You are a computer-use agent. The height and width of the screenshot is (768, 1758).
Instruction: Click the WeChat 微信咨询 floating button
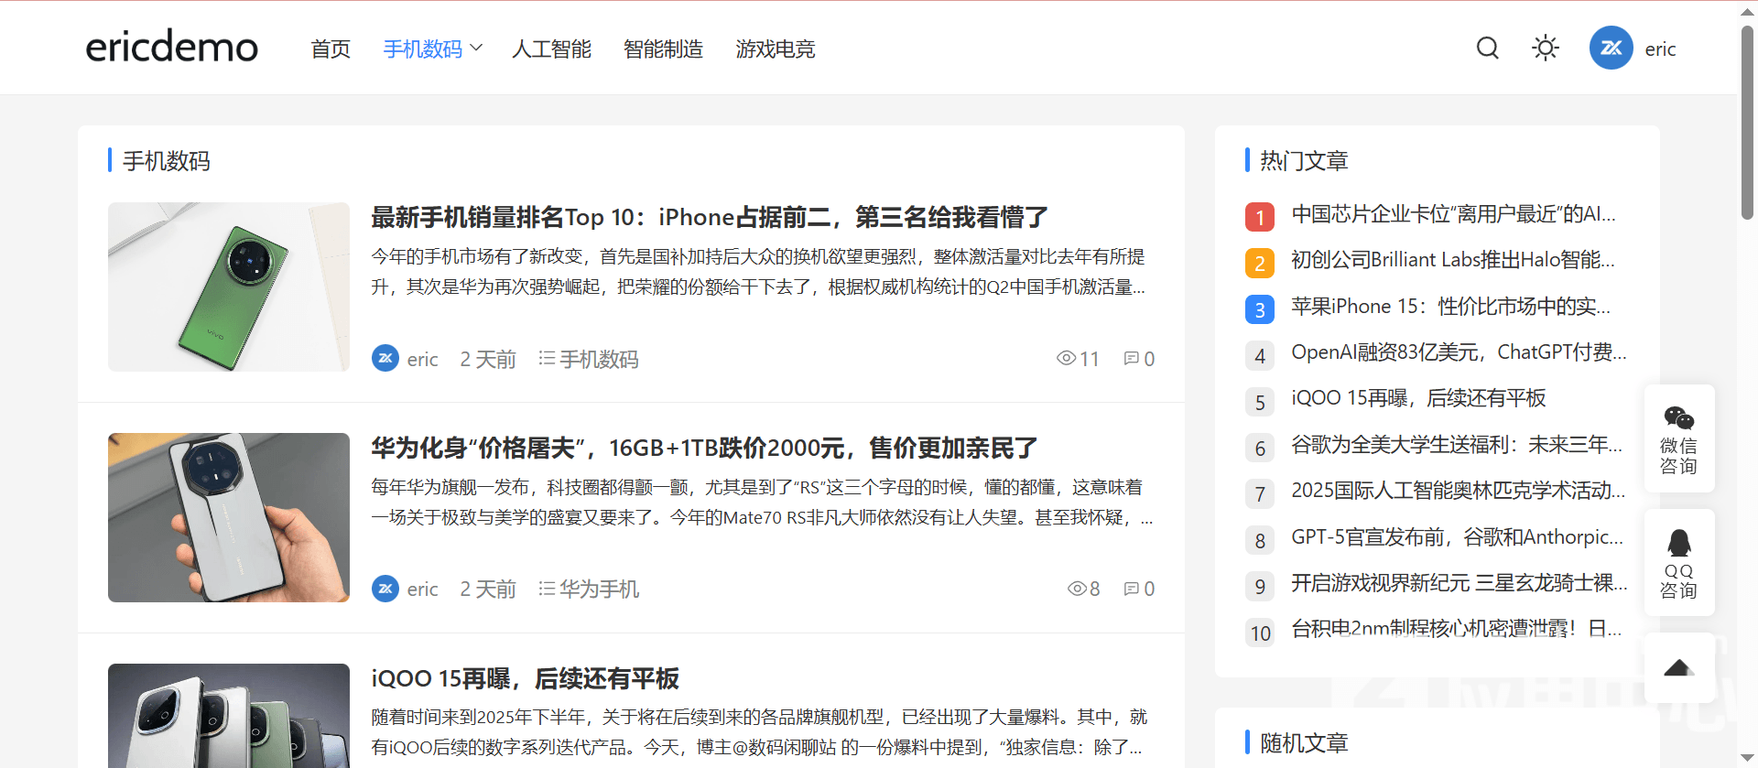tap(1679, 439)
